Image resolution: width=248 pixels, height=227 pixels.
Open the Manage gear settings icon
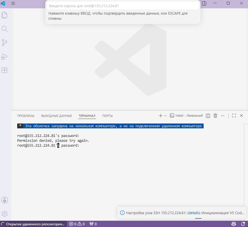coord(5,214)
